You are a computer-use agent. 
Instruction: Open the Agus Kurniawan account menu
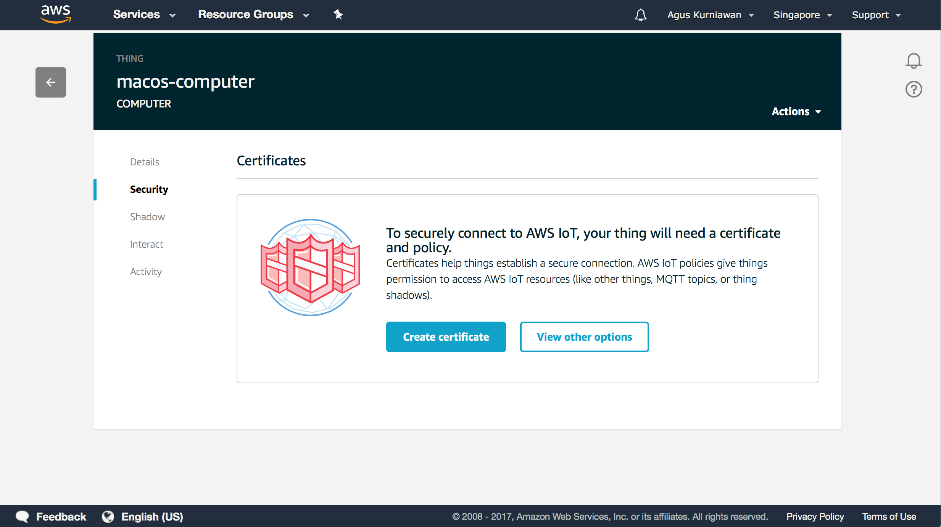[x=711, y=15]
